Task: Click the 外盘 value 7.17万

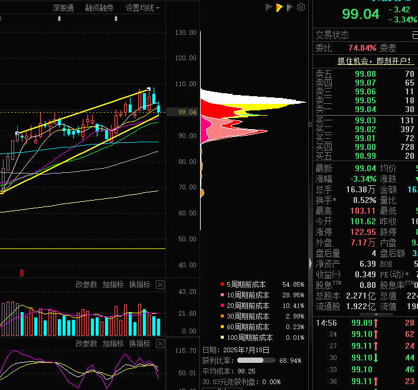Action: tap(363, 242)
